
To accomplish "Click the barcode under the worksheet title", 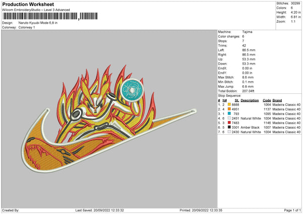I will (x=50, y=16).
